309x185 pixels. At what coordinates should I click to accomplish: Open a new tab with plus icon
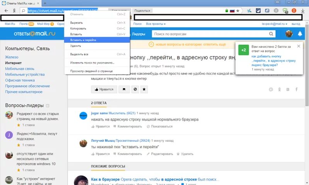(x=45, y=3)
